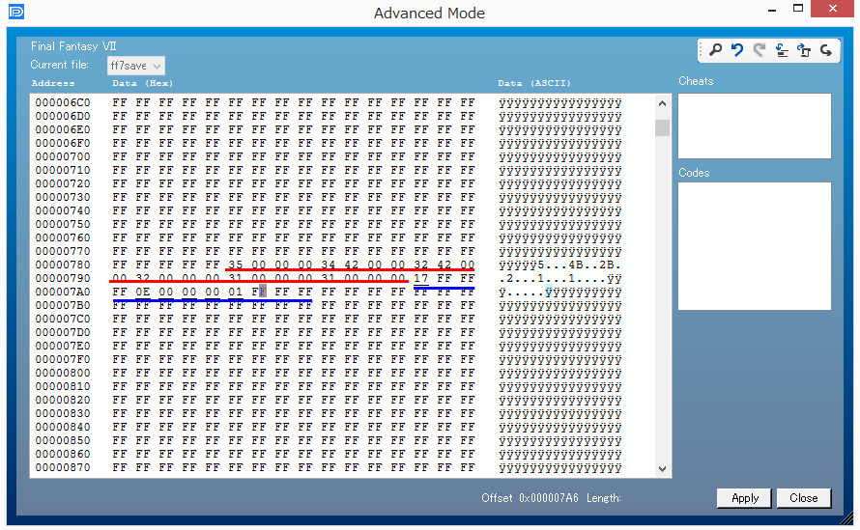Click the import icon with blue down arrow
The width and height of the screenshot is (860, 530).
tap(782, 50)
